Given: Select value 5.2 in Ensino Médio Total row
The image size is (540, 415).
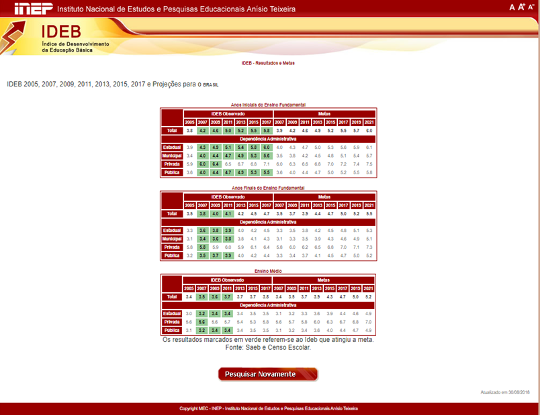Looking at the screenshot, I should (x=369, y=297).
